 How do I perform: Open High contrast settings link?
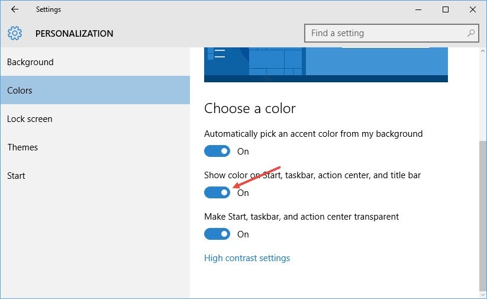click(x=247, y=258)
